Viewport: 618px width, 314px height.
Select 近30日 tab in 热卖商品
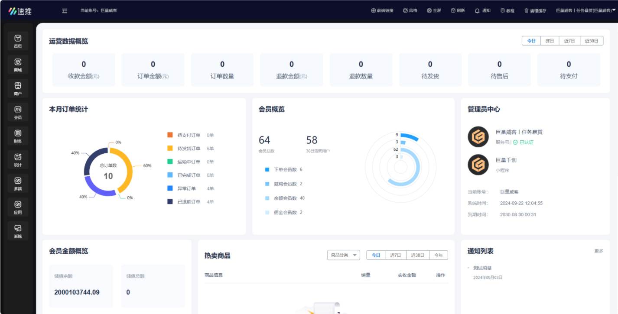pyautogui.click(x=417, y=255)
